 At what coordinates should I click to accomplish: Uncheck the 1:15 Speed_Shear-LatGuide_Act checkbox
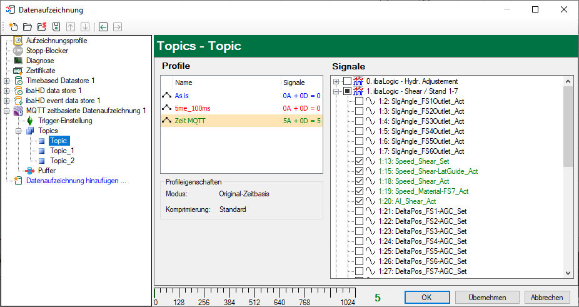click(359, 171)
